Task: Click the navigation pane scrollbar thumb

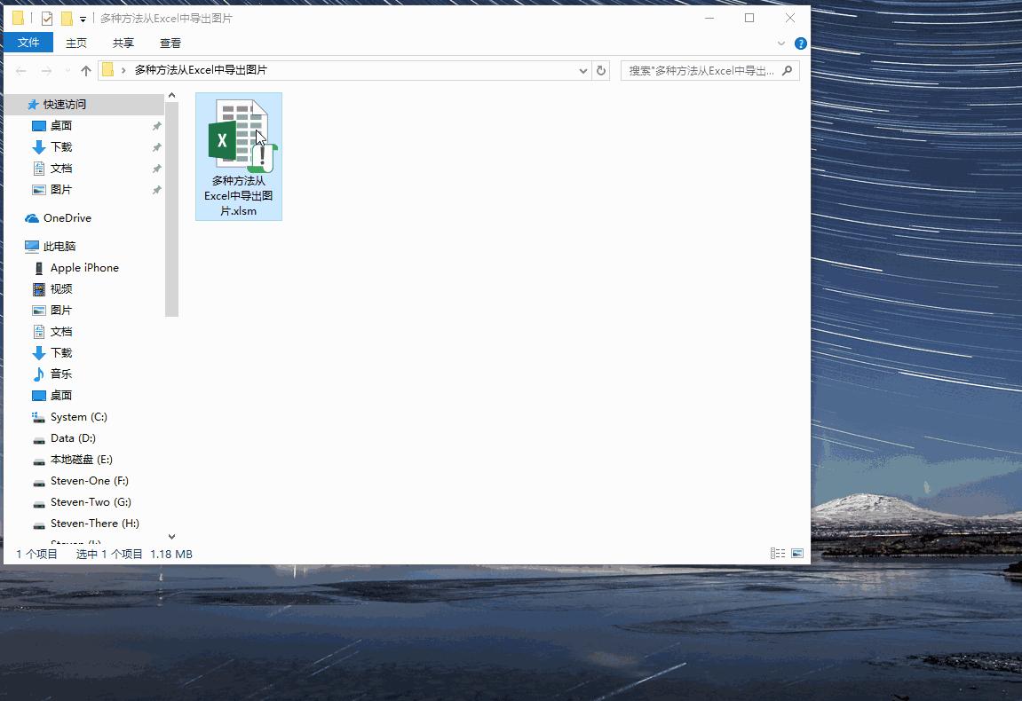Action: [x=172, y=209]
